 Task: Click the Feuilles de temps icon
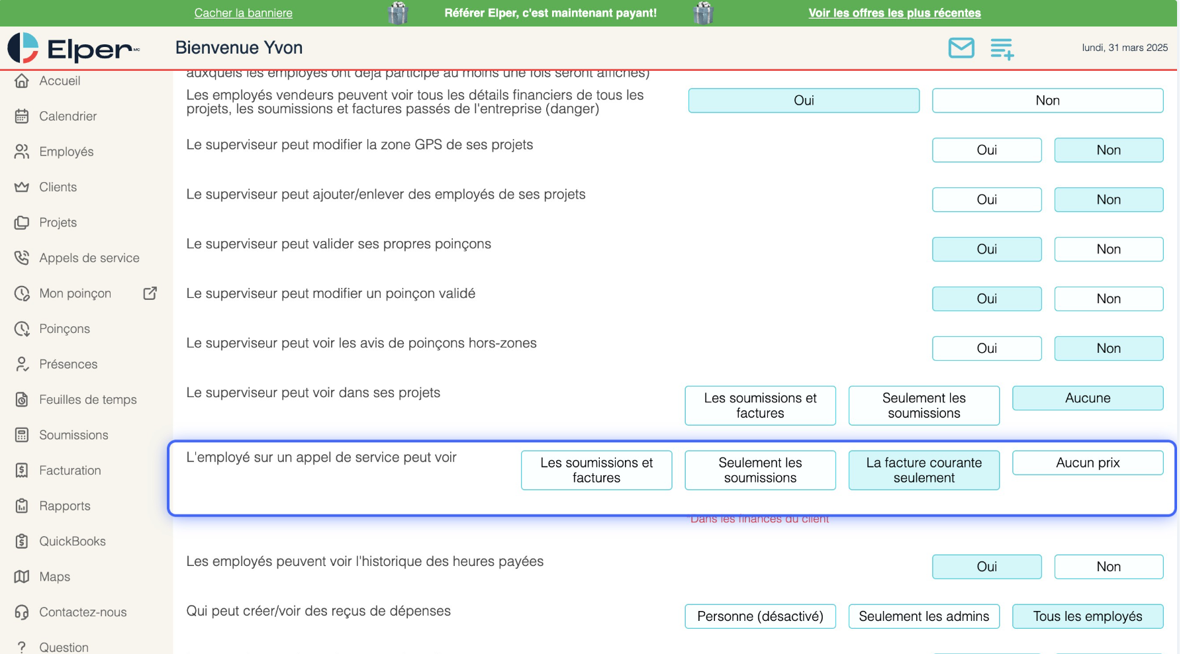point(22,400)
